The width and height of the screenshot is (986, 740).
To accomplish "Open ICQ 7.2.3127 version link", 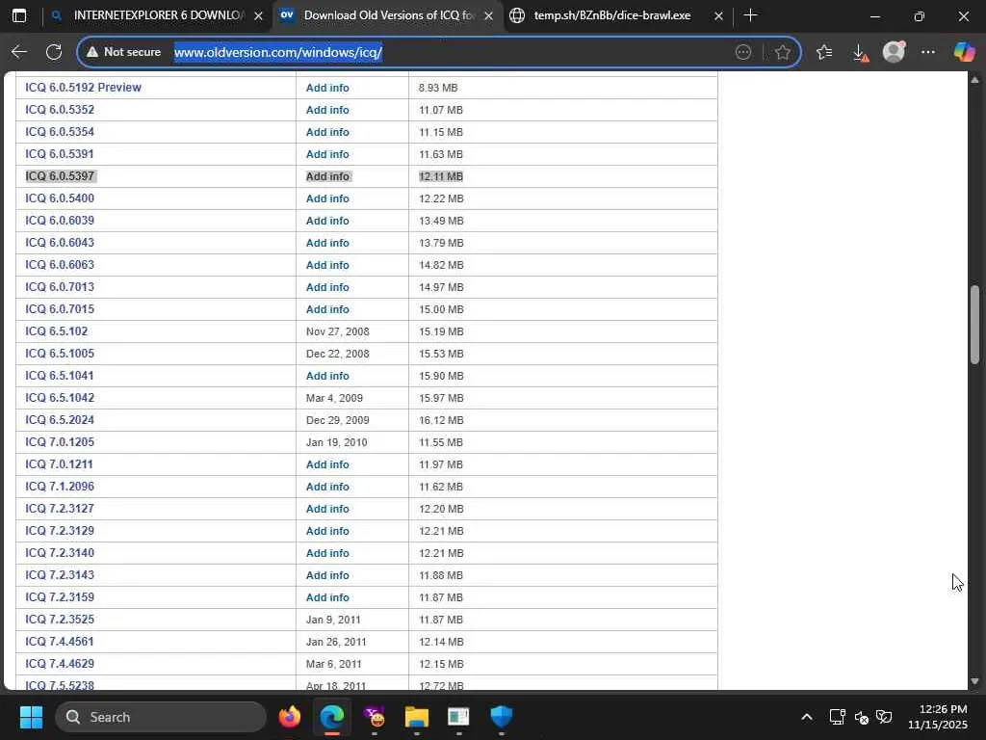I will pyautogui.click(x=60, y=509).
